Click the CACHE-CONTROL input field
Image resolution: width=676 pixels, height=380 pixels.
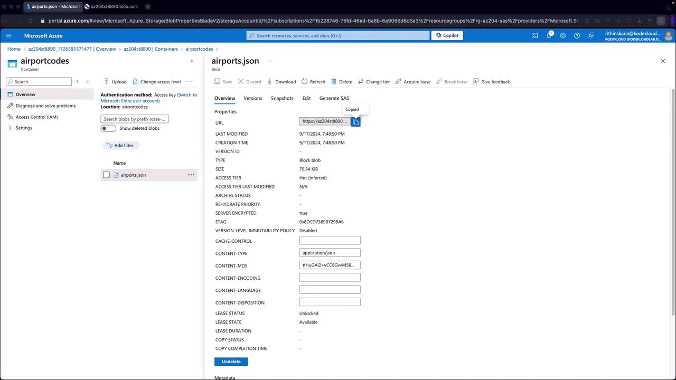330,241
